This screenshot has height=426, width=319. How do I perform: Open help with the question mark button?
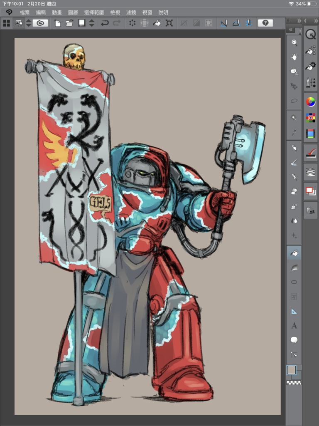click(x=265, y=23)
